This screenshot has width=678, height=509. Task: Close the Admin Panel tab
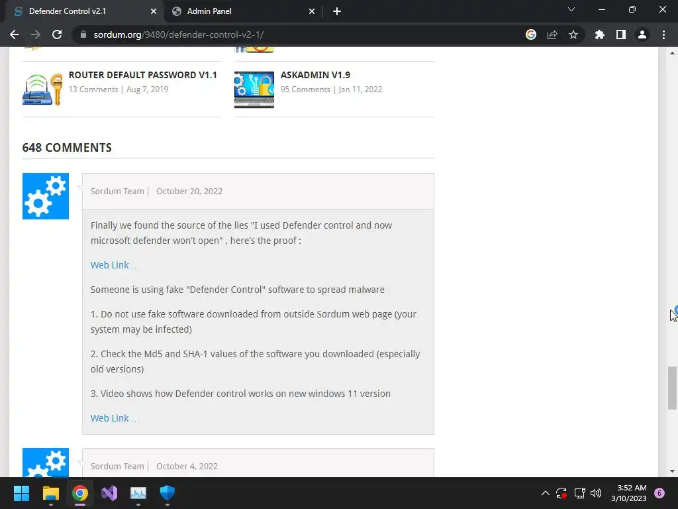(x=312, y=11)
